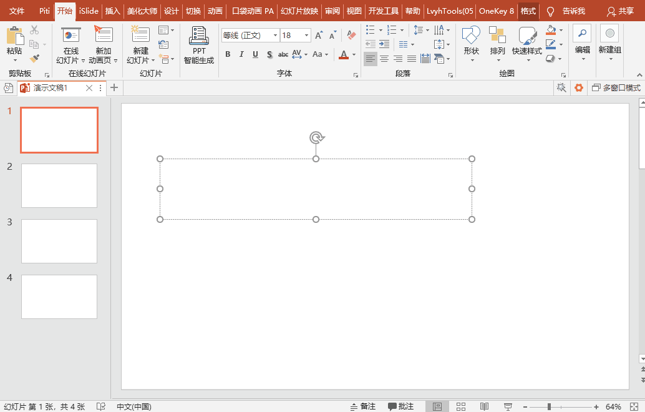Click the Edit (编辑) magnifier icon
Image resolution: width=645 pixels, height=412 pixels.
coord(582,33)
